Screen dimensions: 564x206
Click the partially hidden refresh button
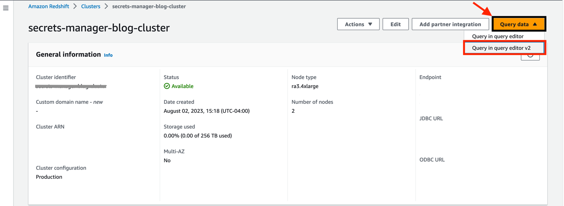click(x=530, y=57)
